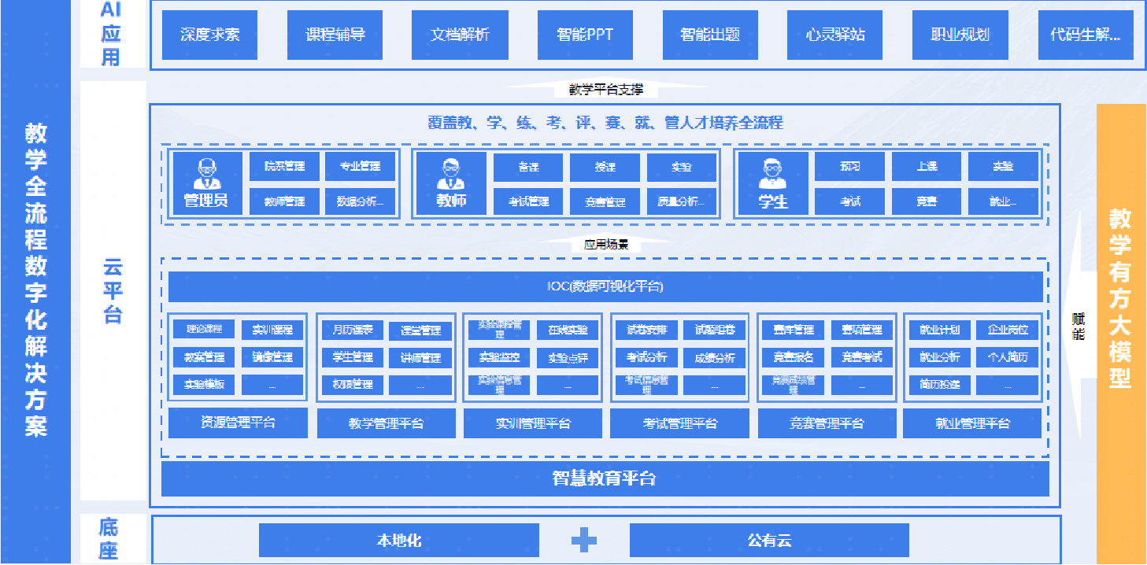The width and height of the screenshot is (1147, 565).
Task: Open the 心灵驿站 AI application
Action: click(x=834, y=35)
